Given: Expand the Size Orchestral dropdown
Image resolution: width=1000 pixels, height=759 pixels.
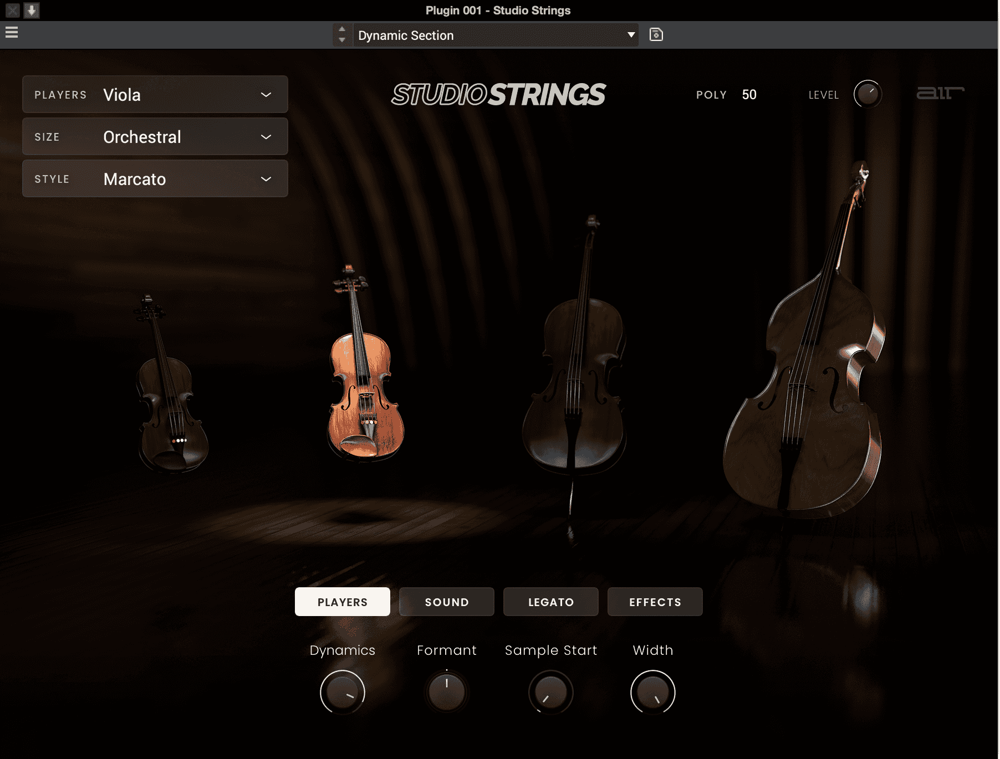Looking at the screenshot, I should pos(155,137).
